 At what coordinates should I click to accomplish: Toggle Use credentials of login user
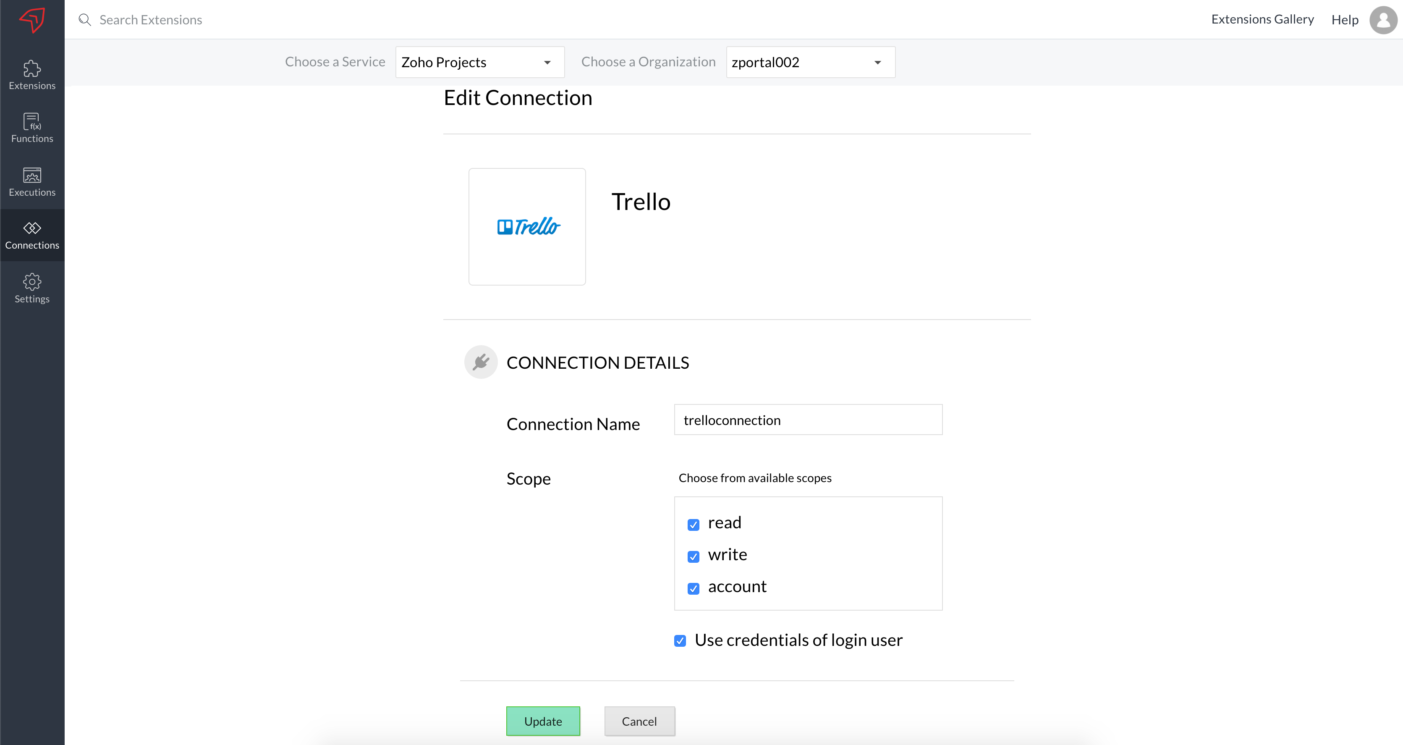pyautogui.click(x=680, y=640)
